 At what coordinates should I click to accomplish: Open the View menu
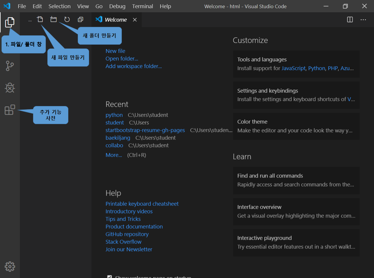(83, 6)
